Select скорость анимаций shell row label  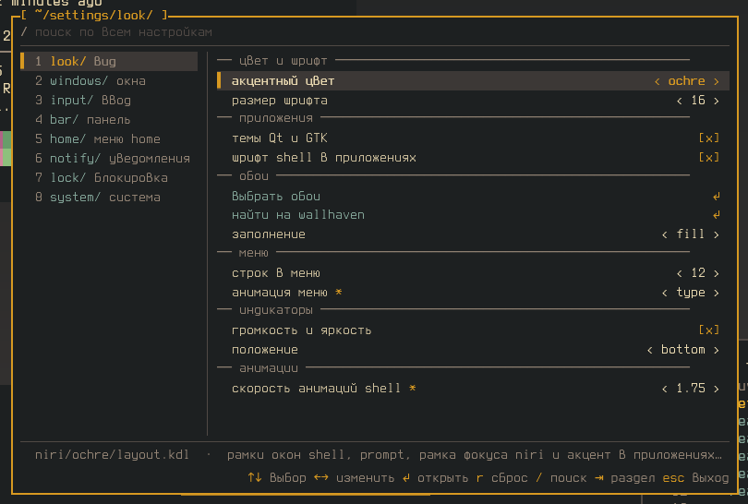(x=316, y=388)
